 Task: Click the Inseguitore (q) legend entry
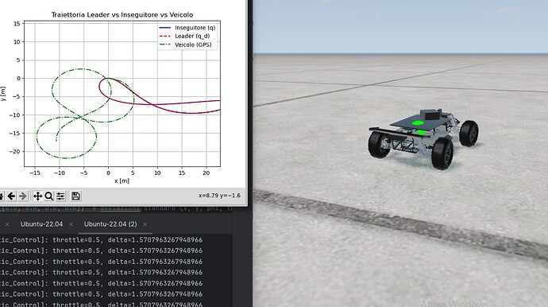[187, 28]
